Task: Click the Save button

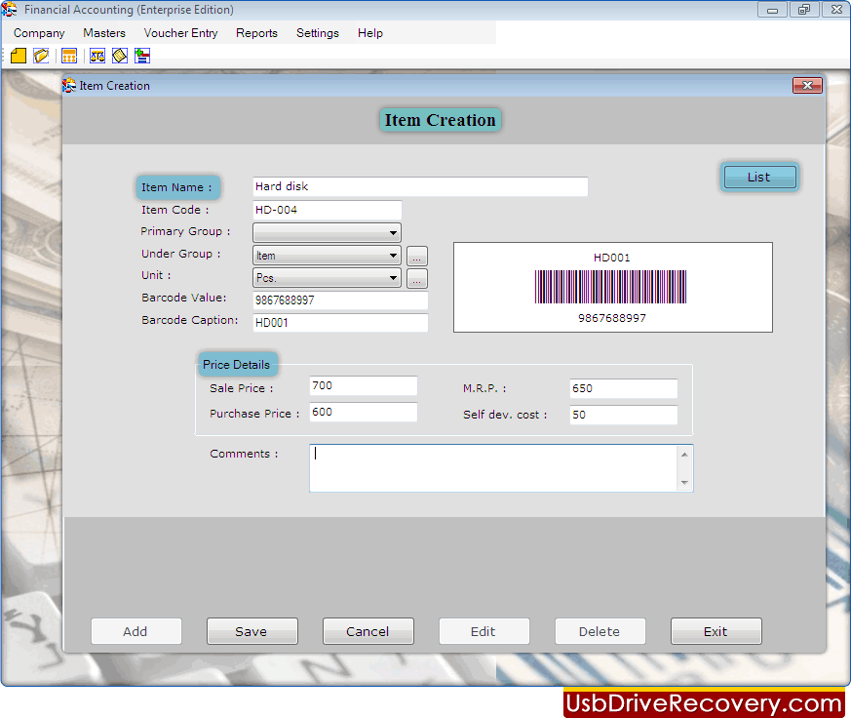Action: pos(251,631)
